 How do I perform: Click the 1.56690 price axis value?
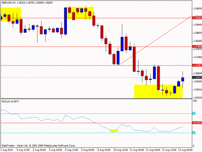197,73
